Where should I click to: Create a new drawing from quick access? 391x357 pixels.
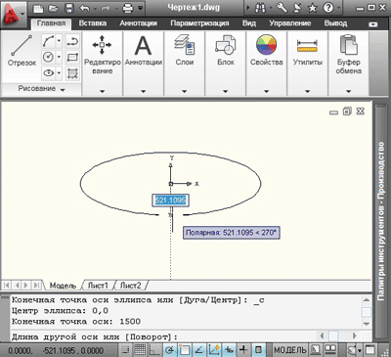tap(38, 8)
